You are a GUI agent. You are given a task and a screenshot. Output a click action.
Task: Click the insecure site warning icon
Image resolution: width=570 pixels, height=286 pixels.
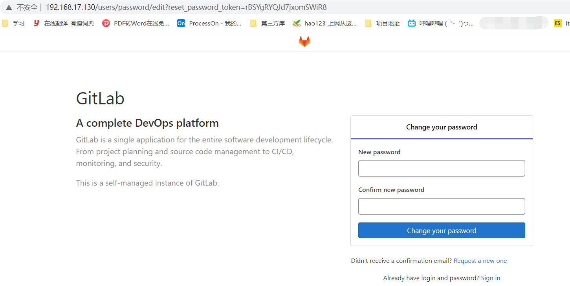tap(9, 7)
